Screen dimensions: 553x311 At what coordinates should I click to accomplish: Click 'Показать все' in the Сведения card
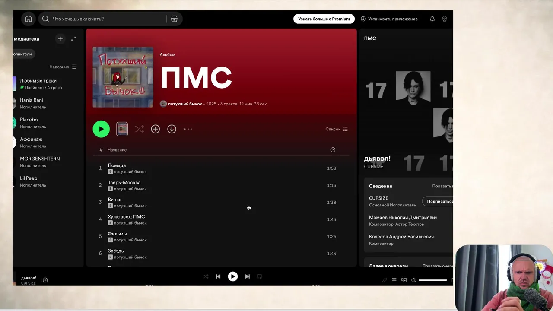click(x=442, y=186)
